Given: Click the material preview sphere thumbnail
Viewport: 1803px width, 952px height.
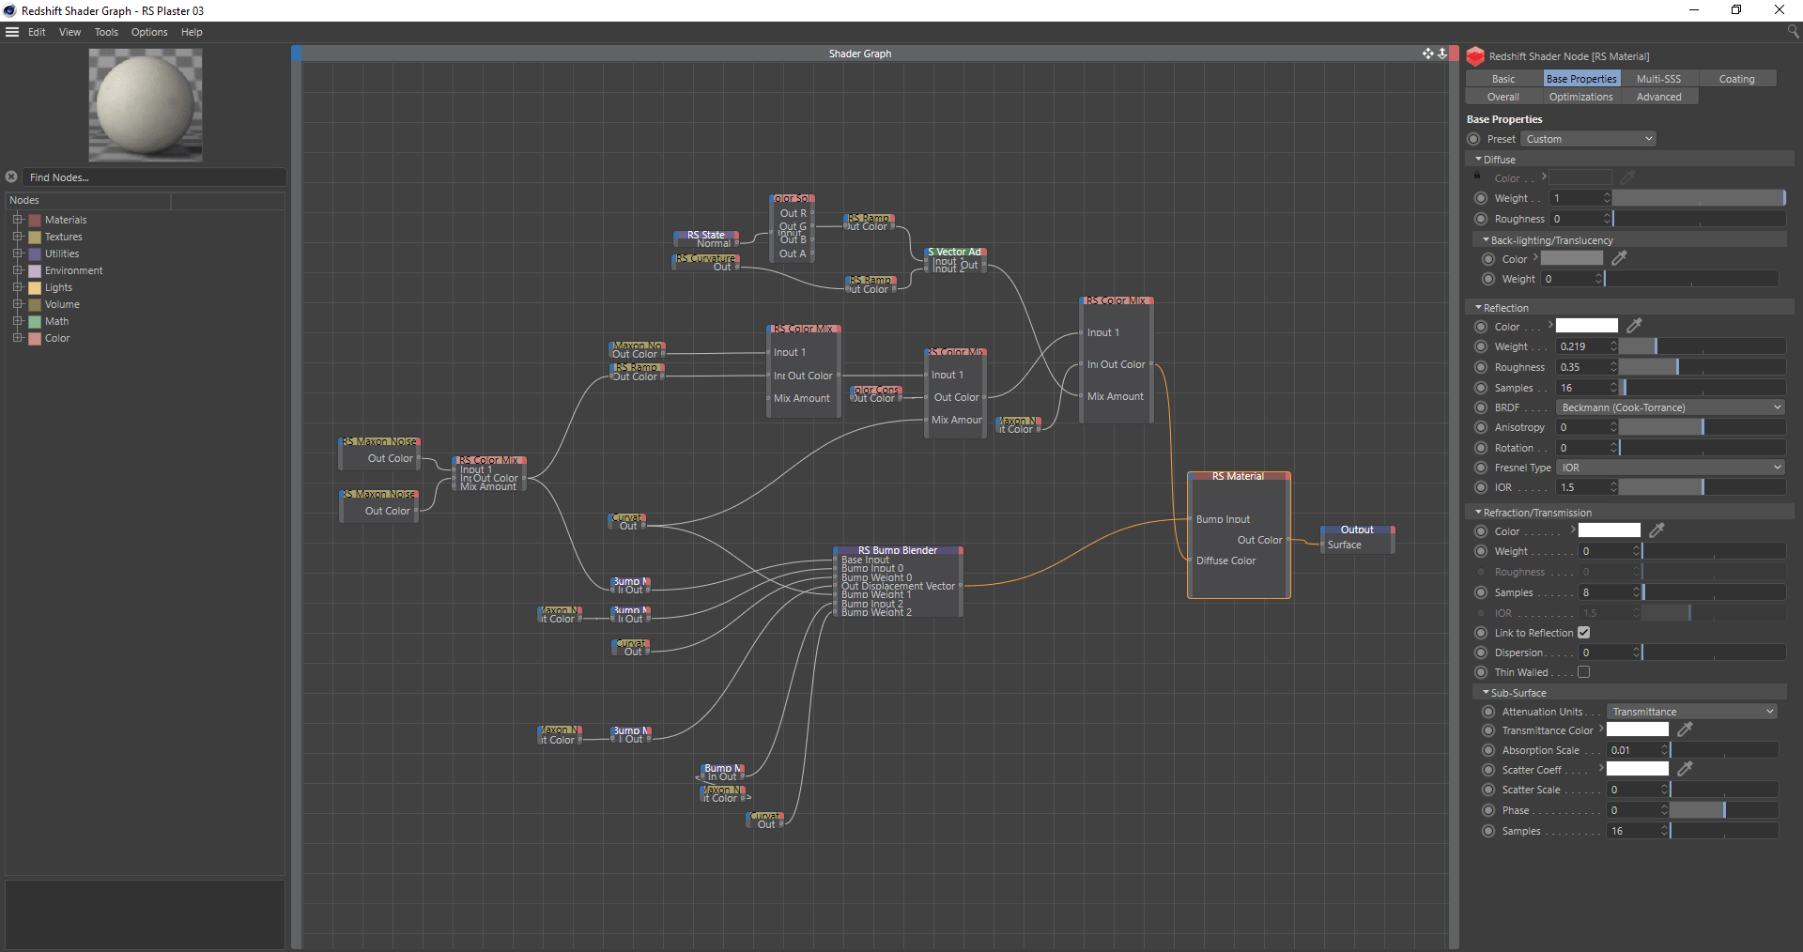Looking at the screenshot, I should [x=144, y=104].
